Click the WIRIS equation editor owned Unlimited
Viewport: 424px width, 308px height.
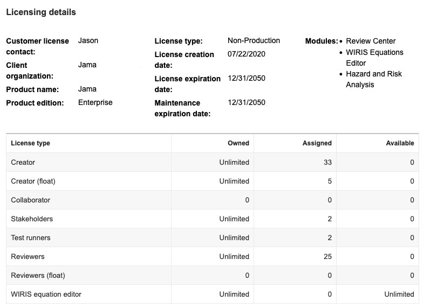point(234,295)
